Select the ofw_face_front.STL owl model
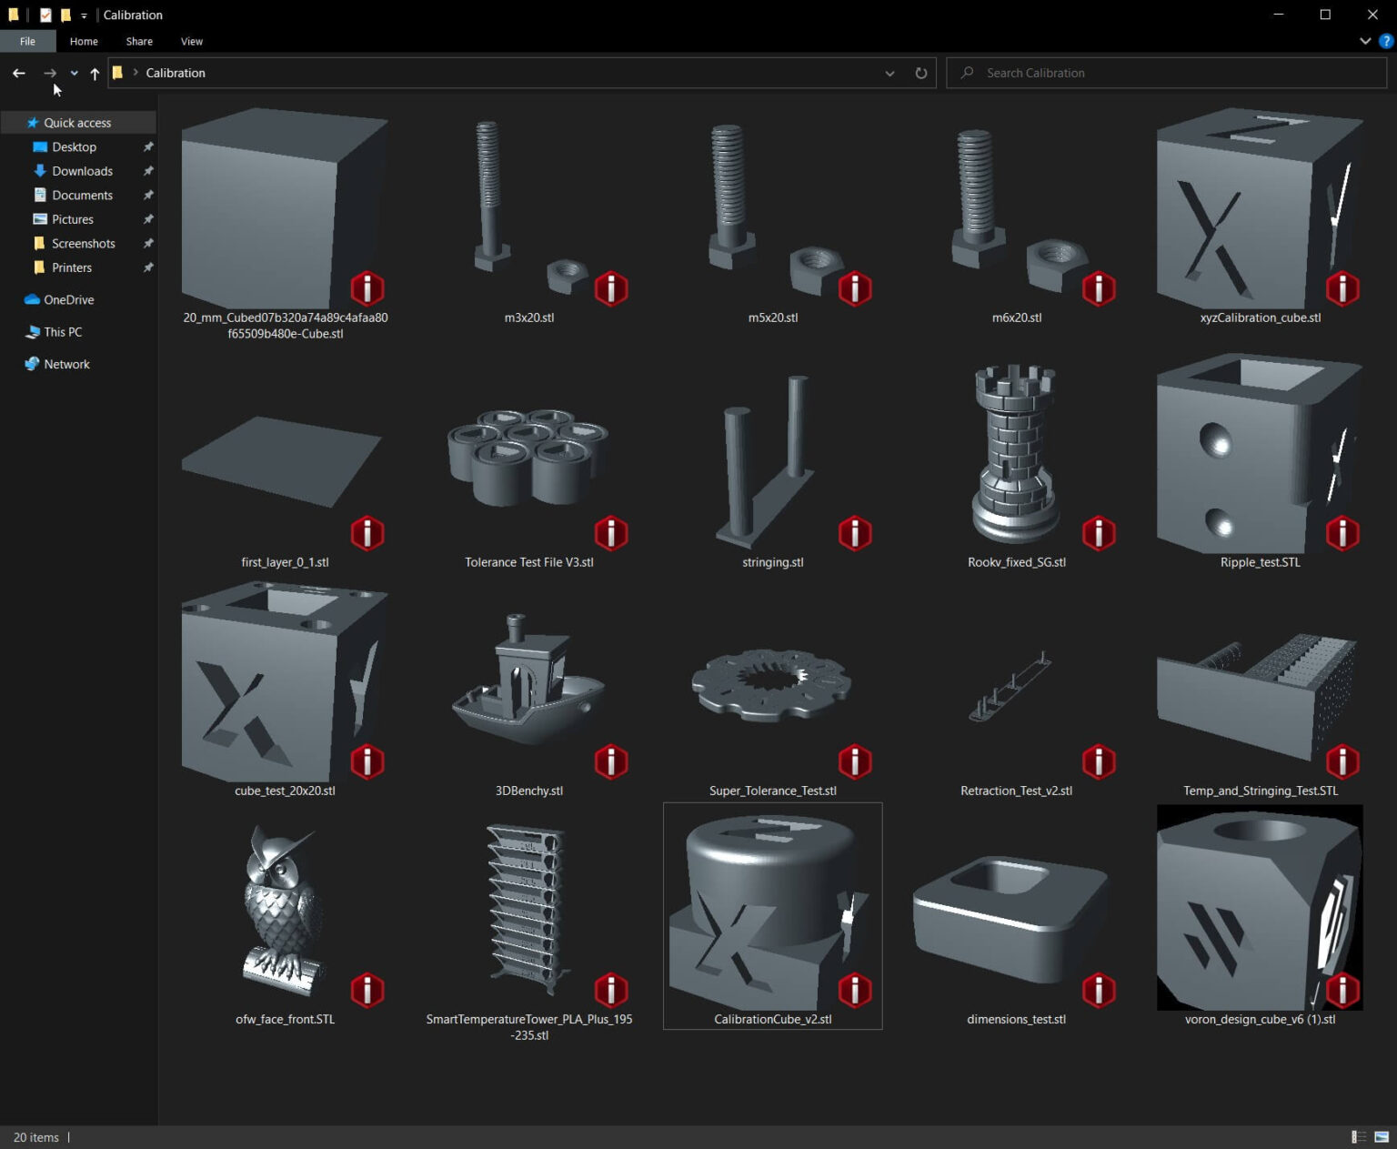 [x=285, y=911]
